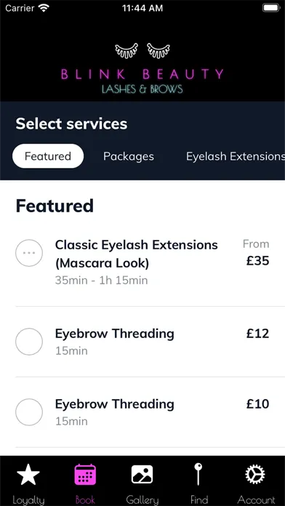Switch to the Featured tab
Viewport: 285px width, 506px height.
48,156
